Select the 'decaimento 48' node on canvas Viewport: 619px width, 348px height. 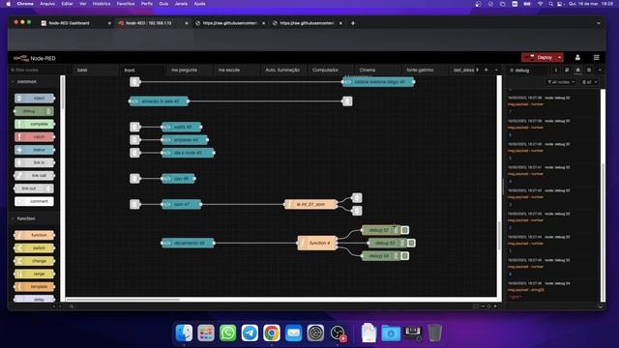(x=188, y=243)
